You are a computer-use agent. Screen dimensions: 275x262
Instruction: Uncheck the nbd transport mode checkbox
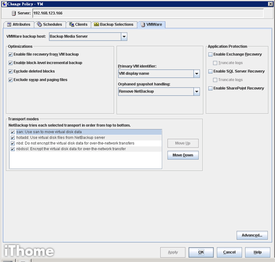pos(13,143)
